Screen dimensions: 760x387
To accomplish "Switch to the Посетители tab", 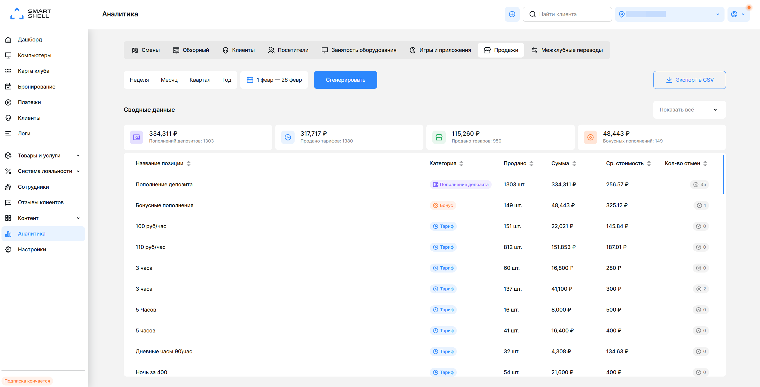I will [288, 50].
